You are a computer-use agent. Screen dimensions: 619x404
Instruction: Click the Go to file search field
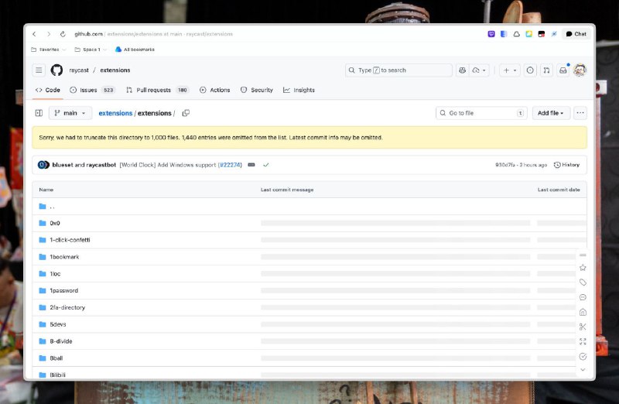(x=480, y=113)
